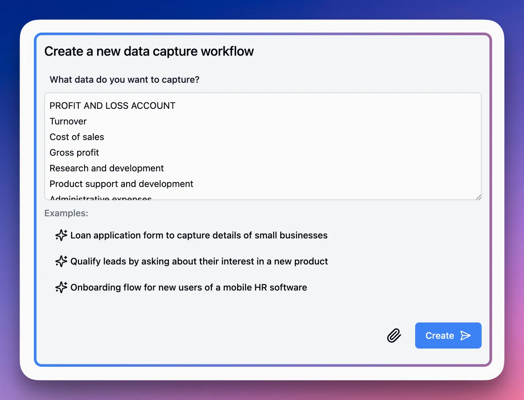Viewport: 524px width, 400px height.
Task: Select the qualify leads example suggestion
Action: pyautogui.click(x=199, y=261)
